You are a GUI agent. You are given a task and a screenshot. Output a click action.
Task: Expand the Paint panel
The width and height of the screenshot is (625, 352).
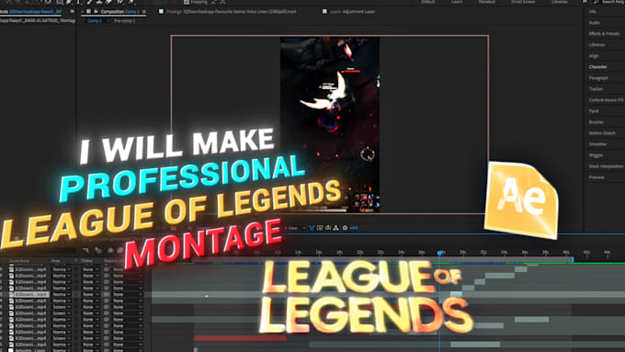[x=594, y=111]
